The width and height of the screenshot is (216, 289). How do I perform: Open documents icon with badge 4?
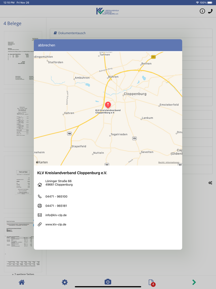point(152,283)
